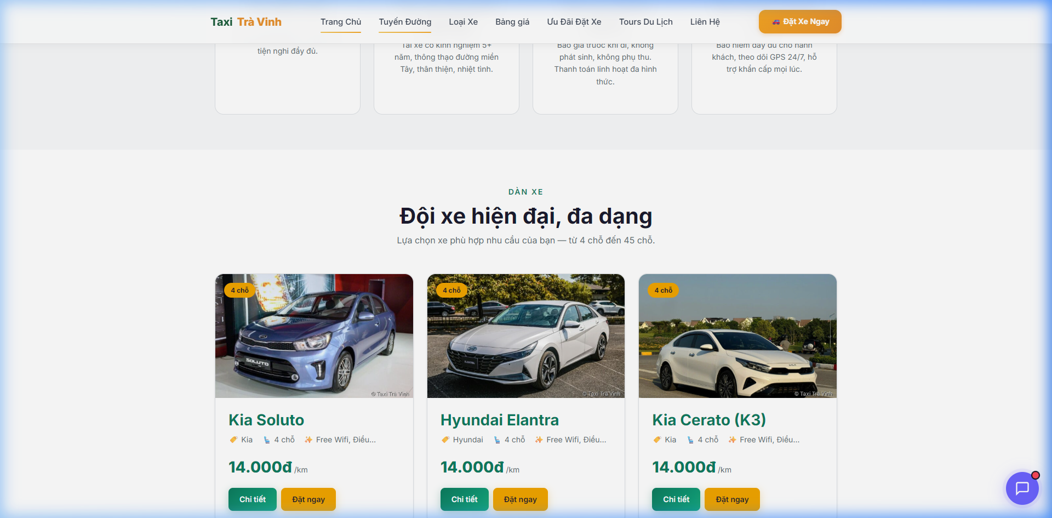The image size is (1052, 518).
Task: Select Bảng giá in the navbar
Action: tap(512, 22)
